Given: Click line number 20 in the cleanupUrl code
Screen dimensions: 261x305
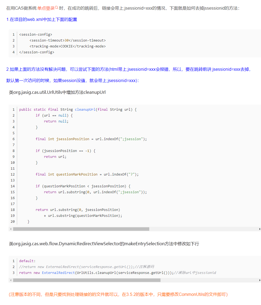Looking at the screenshot, I should pos(13,221).
